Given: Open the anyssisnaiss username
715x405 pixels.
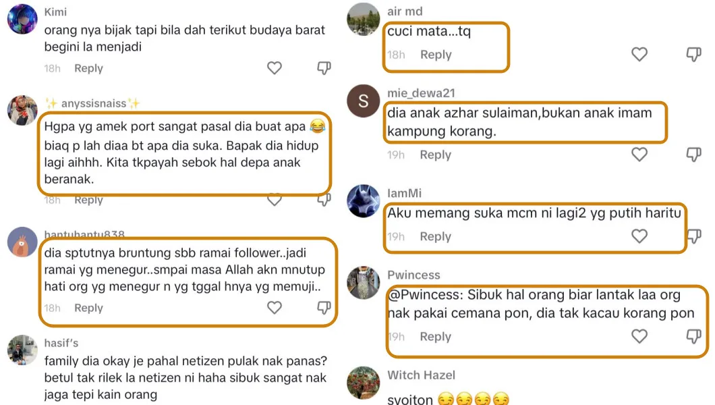Looking at the screenshot, I should [x=94, y=103].
